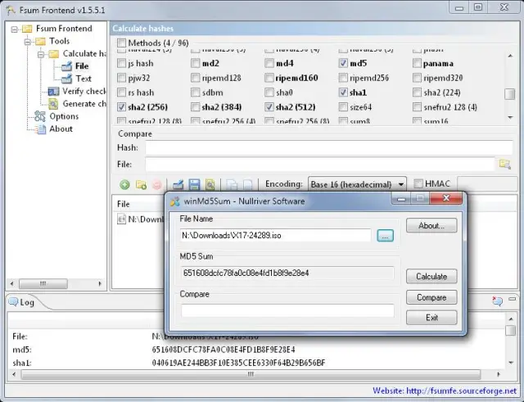Click the Log panel chat icon
The width and height of the screenshot is (524, 402).
[x=497, y=301]
